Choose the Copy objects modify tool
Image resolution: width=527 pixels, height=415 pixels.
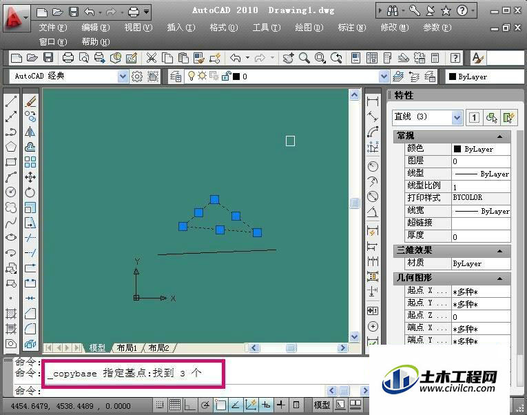point(30,117)
